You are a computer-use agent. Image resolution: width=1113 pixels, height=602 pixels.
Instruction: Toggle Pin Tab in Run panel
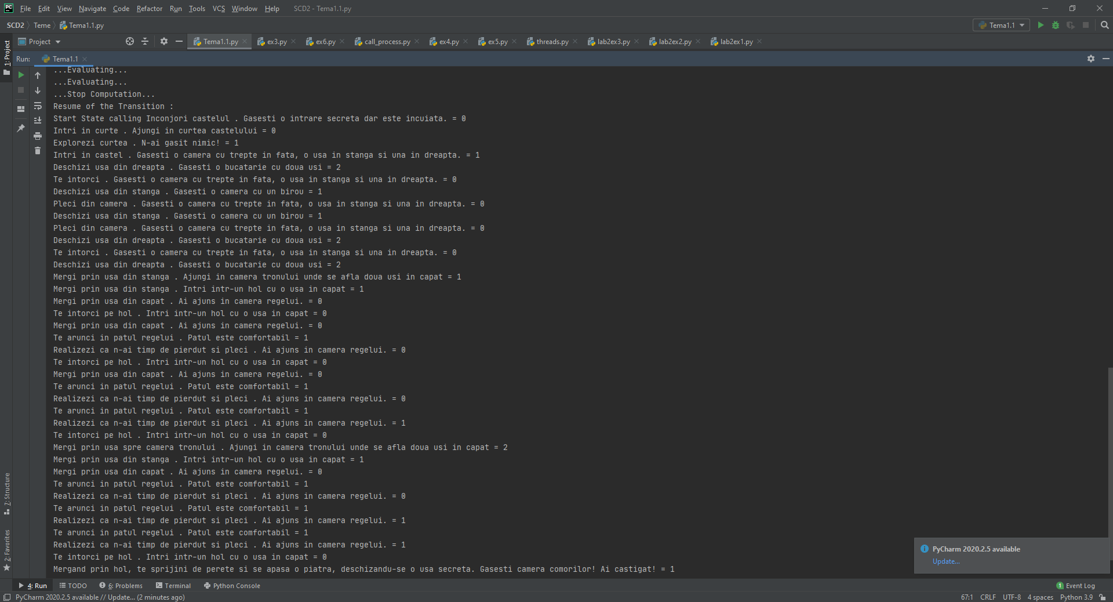[21, 128]
